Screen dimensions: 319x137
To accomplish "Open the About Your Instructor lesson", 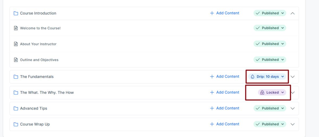I will pos(38,44).
